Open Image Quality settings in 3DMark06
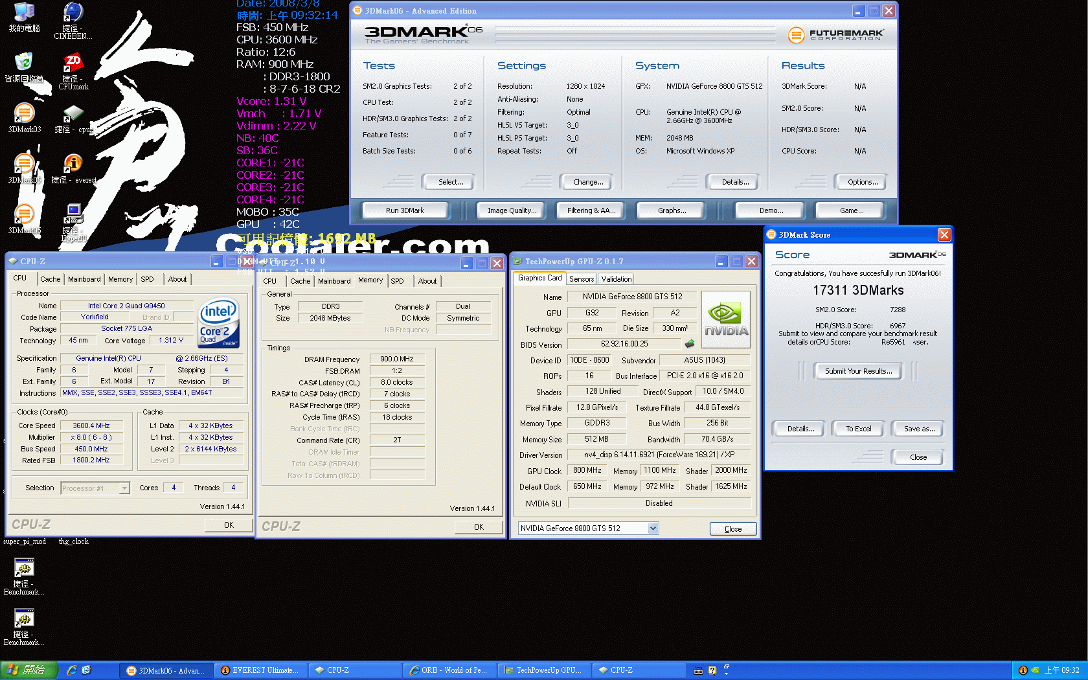Viewport: 1088px width, 680px height. 512,210
